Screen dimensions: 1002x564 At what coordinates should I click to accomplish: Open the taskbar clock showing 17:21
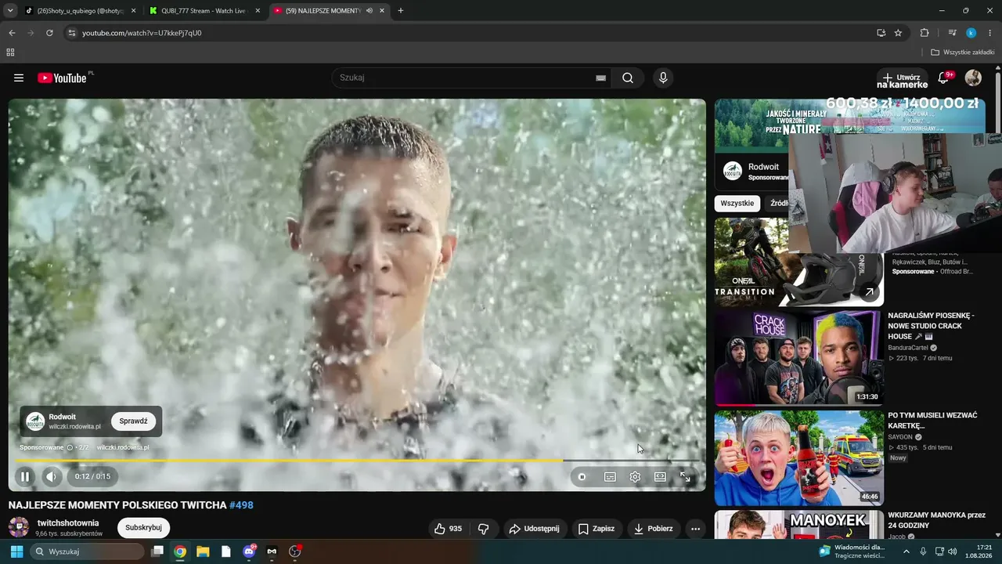[x=979, y=551]
